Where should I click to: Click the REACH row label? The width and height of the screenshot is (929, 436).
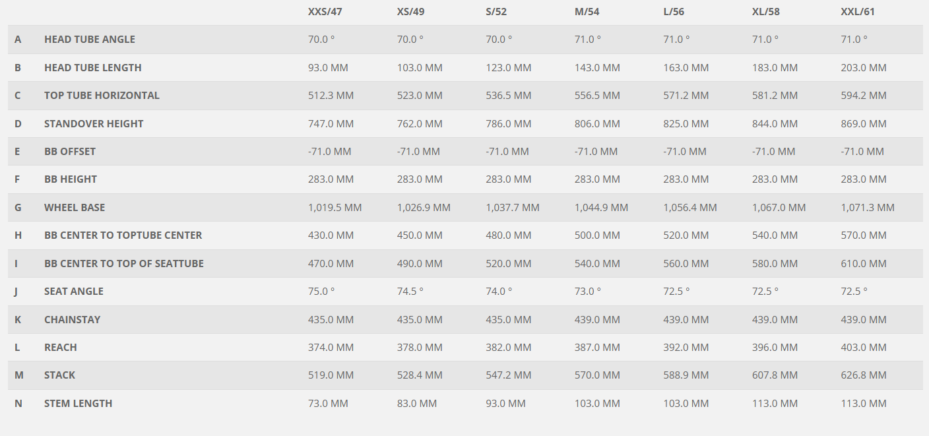pos(61,348)
